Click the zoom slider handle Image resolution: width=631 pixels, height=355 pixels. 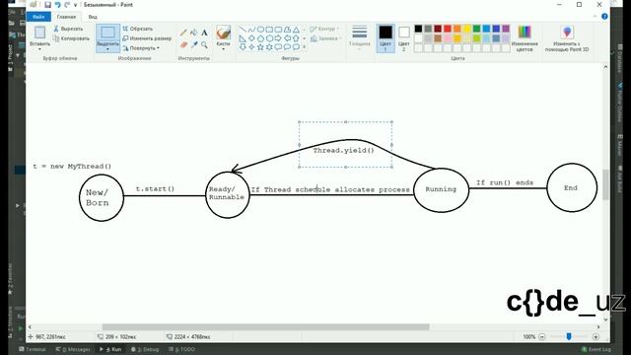point(569,336)
